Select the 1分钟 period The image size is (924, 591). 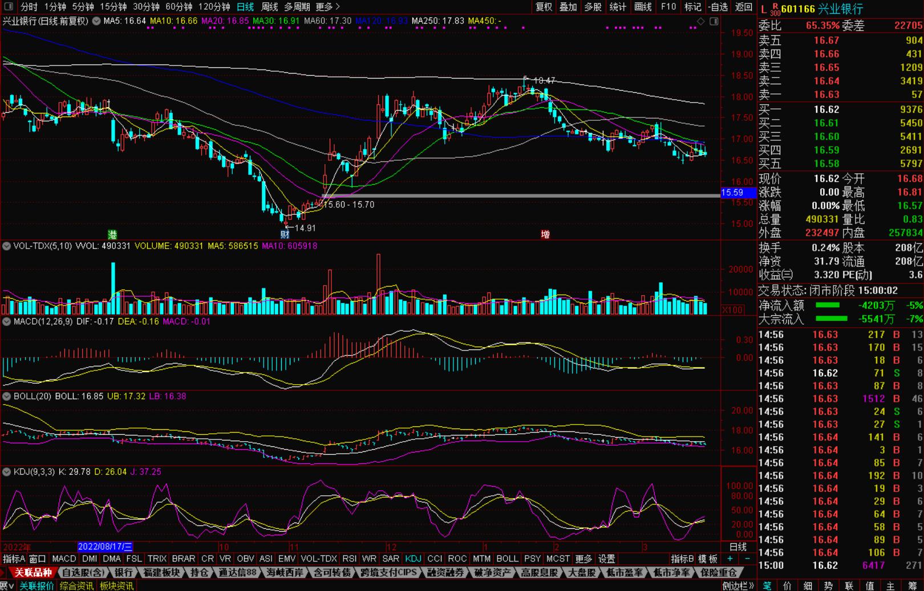tap(55, 7)
